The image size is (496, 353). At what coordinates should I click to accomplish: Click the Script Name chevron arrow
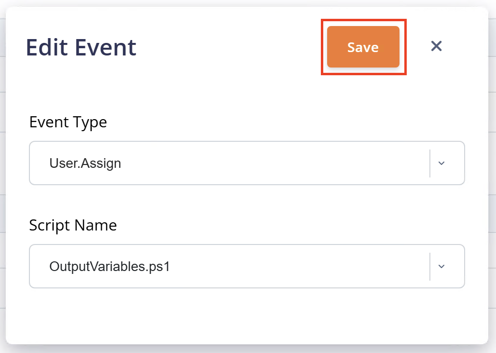click(441, 266)
